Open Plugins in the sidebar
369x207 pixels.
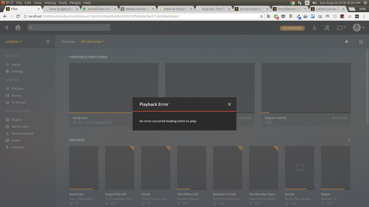16,120
